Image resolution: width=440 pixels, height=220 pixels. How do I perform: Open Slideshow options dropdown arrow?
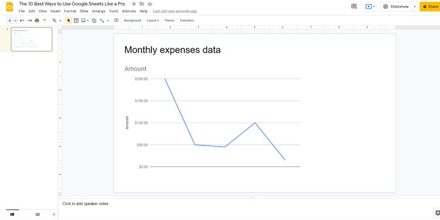pos(414,6)
